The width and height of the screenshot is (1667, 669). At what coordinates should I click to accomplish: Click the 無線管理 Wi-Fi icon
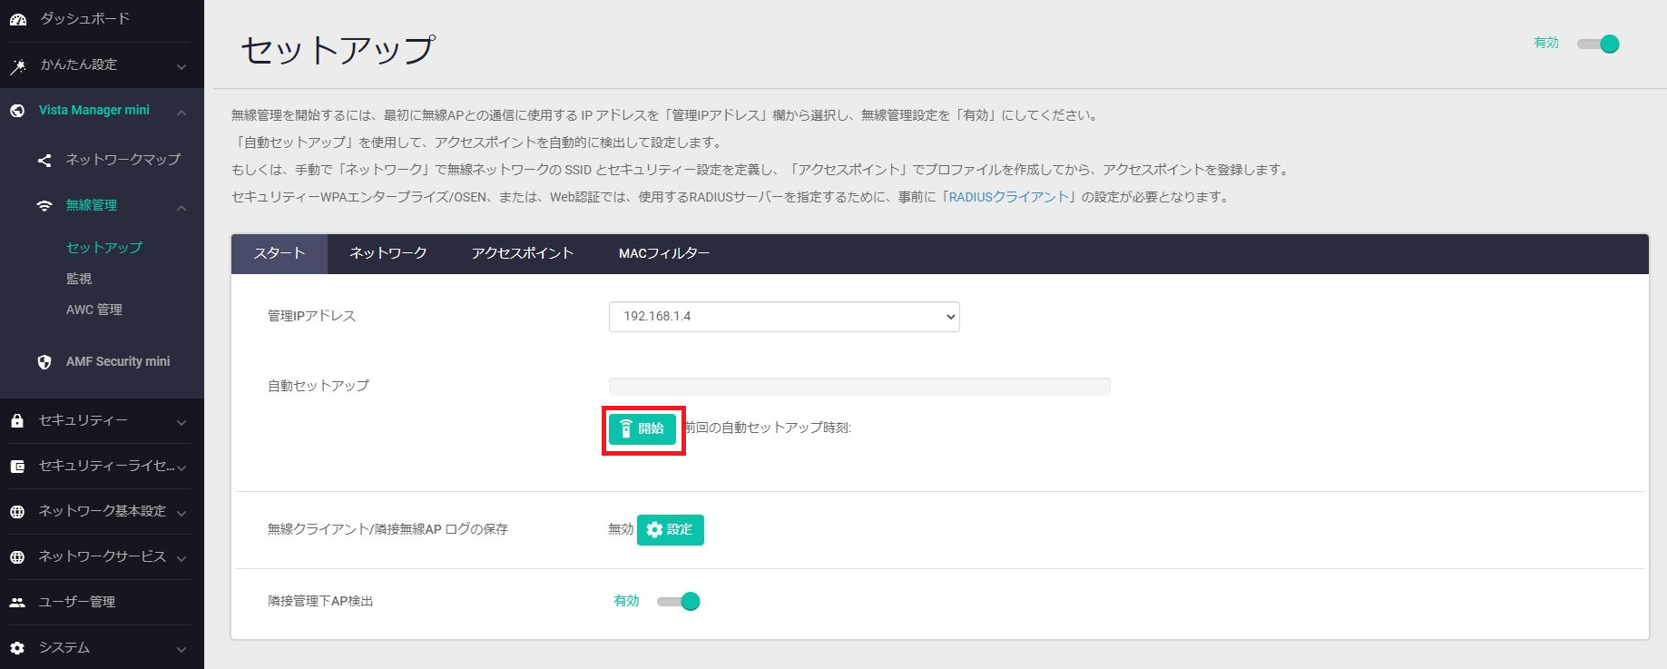coord(44,206)
